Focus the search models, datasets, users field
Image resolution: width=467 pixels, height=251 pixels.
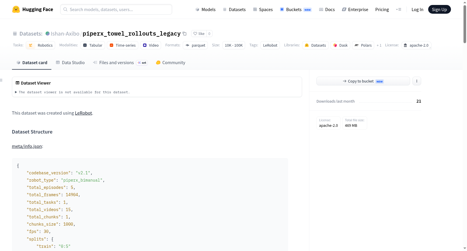click(116, 9)
